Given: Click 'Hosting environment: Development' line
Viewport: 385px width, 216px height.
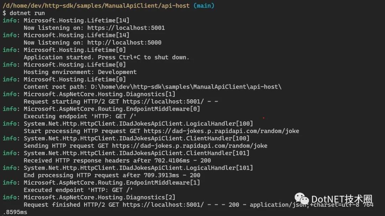Looking at the screenshot, I should [x=80, y=72].
